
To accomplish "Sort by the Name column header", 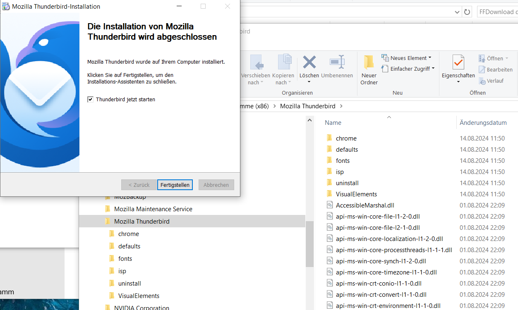I will (x=333, y=123).
